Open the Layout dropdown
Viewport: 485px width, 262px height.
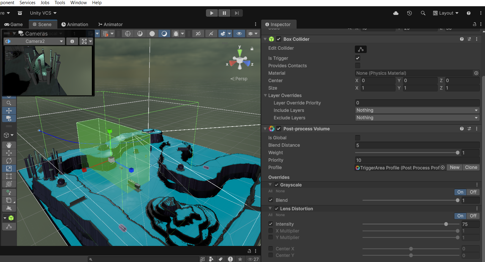point(446,13)
